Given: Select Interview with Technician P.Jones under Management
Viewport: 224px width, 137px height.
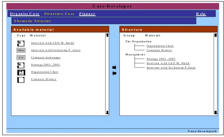Looking at the screenshot, I should pos(171,67).
